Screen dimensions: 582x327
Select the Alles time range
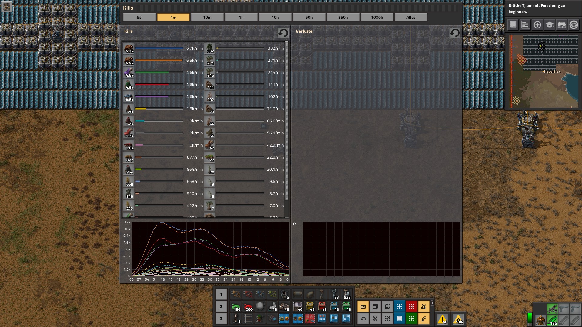(x=411, y=17)
